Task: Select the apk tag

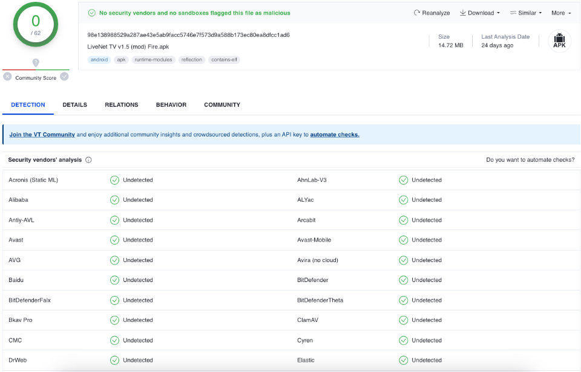Action: (x=121, y=60)
